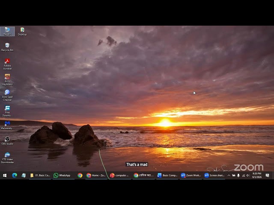
Task: Switch to the Bengali-titled Chrome taskbar window
Action: pos(143,176)
